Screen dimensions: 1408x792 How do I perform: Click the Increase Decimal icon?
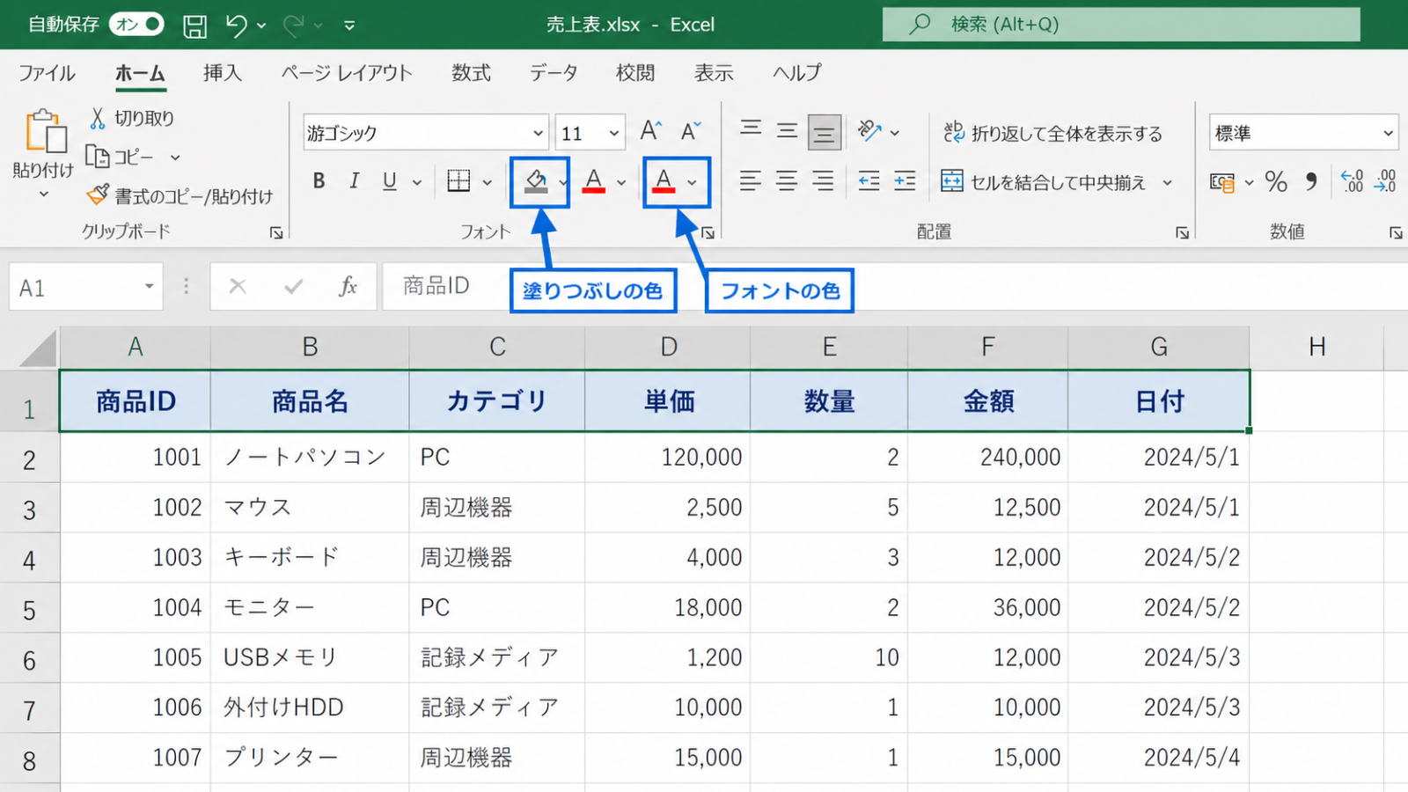(x=1352, y=181)
